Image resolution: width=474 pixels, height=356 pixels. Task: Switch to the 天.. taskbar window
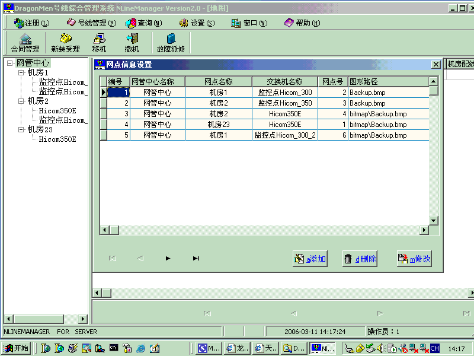pyautogui.click(x=265, y=348)
